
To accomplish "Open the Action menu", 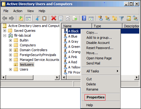I will tap(18, 11).
